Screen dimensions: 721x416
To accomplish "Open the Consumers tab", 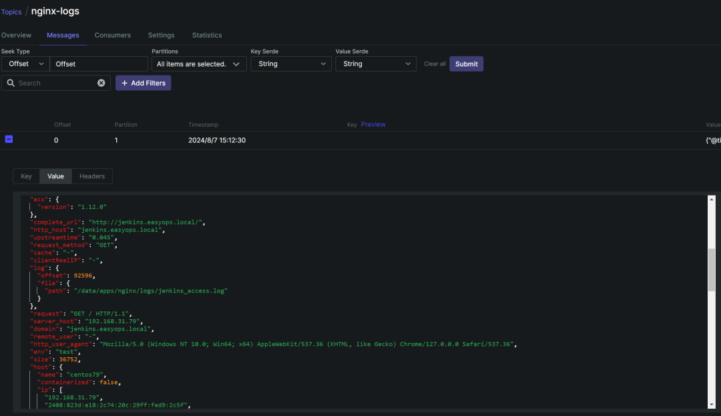I will coord(113,35).
